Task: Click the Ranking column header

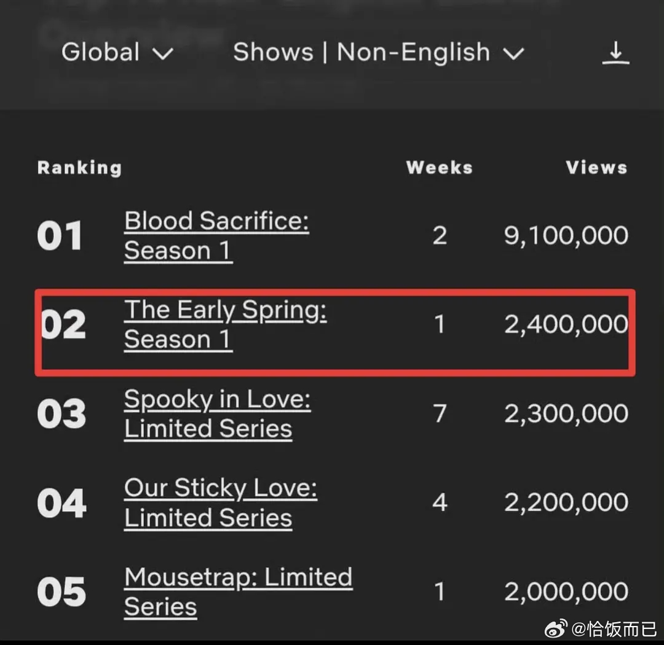Action: pyautogui.click(x=79, y=168)
